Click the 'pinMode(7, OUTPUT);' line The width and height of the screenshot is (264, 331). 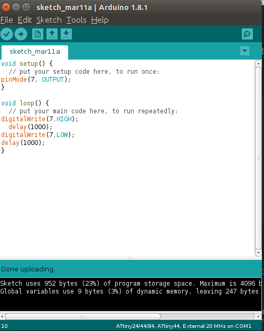point(36,80)
